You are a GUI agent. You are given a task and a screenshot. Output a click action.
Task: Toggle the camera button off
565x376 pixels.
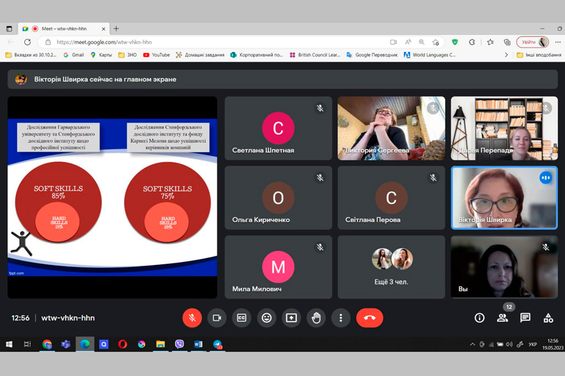tap(217, 318)
